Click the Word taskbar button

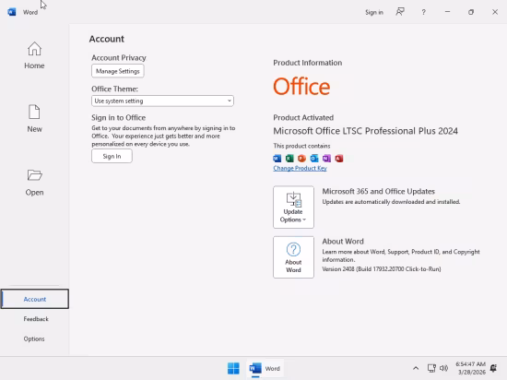[x=265, y=368]
